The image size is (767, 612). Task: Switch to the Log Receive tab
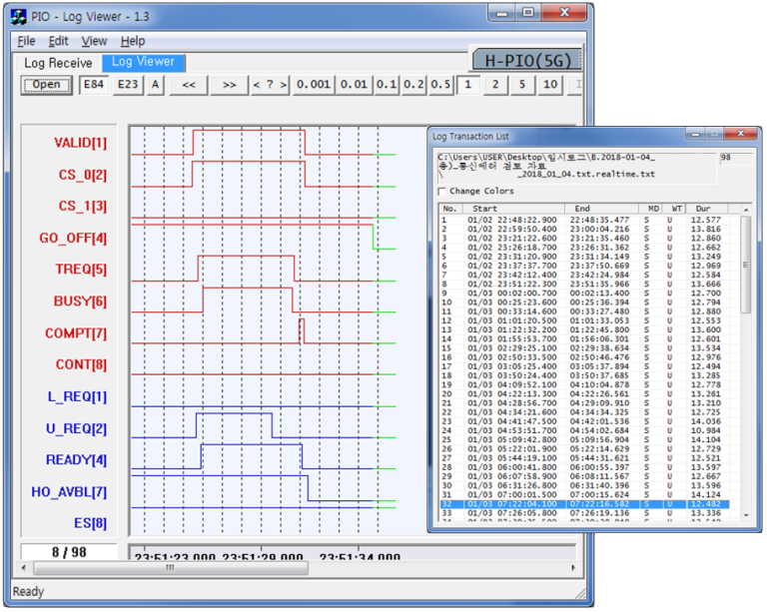(58, 63)
